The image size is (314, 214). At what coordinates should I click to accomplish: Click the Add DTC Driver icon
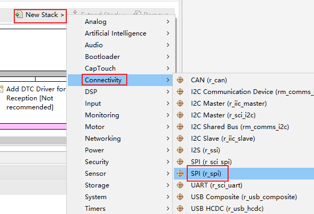2,89
